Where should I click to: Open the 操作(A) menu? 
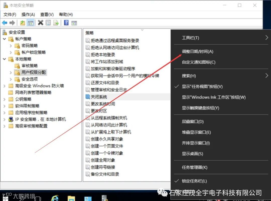point(28,15)
